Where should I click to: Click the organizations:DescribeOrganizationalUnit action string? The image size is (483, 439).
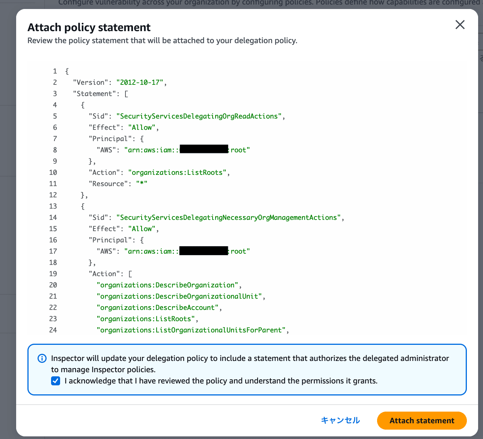(179, 296)
